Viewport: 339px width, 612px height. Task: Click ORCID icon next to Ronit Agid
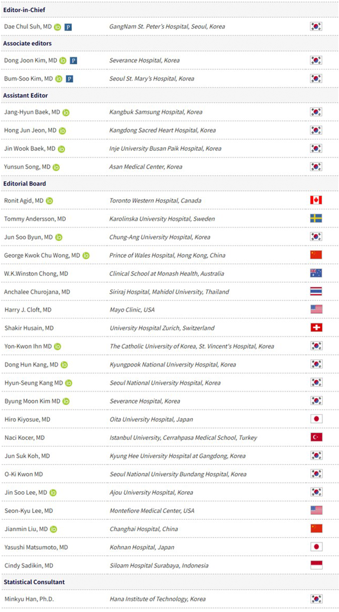click(x=49, y=201)
